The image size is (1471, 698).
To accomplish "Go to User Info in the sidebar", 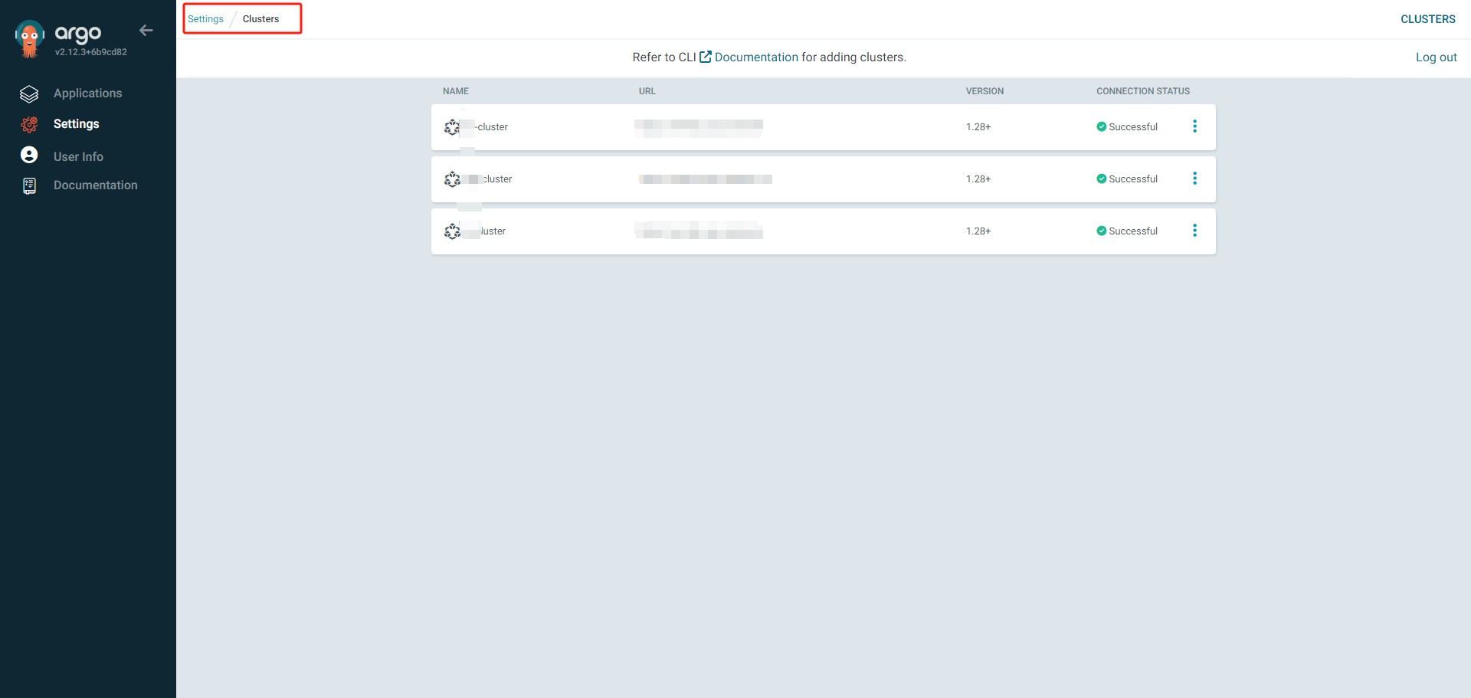I will [x=78, y=156].
